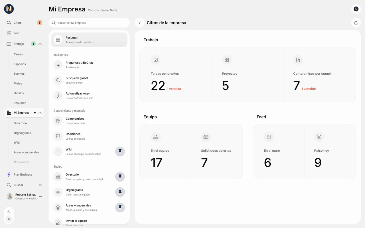Click the red "1 vencido" text
This screenshot has width=365, height=228.
309,89
